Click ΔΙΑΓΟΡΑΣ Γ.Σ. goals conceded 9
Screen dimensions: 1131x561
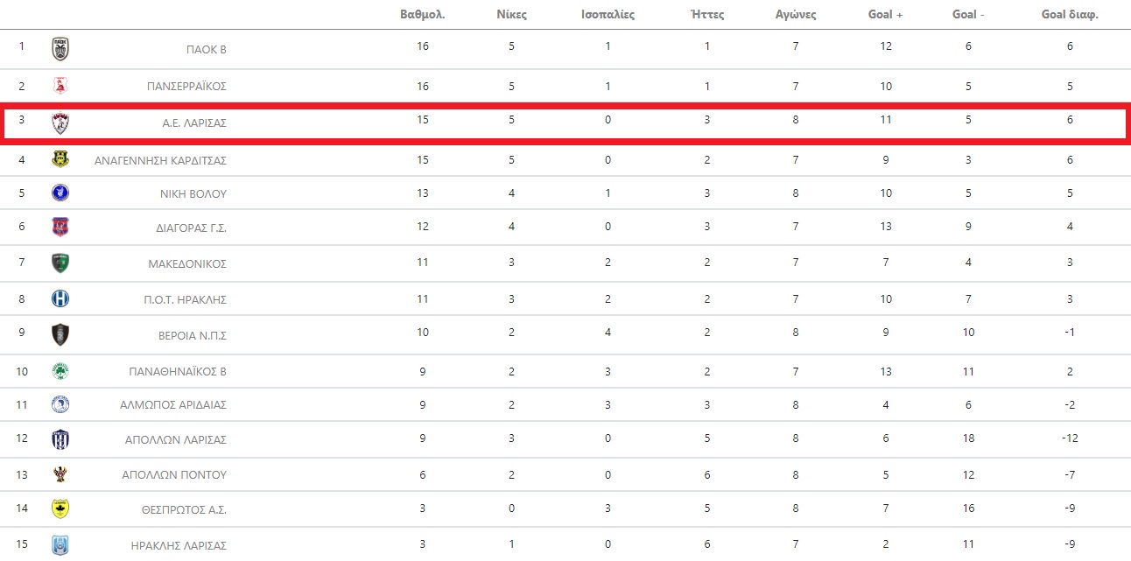968,227
